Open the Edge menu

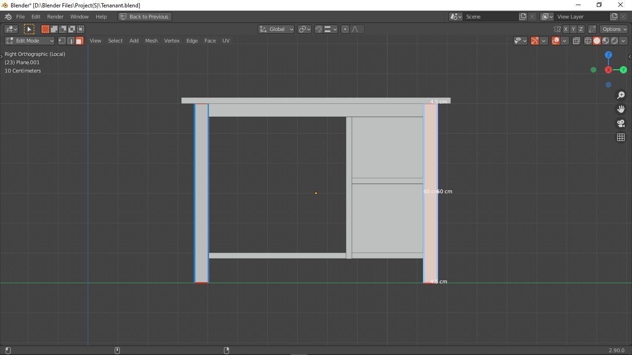192,41
